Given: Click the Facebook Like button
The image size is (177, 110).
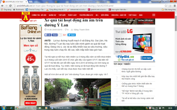Looking at the screenshot, I should [x=48, y=35].
